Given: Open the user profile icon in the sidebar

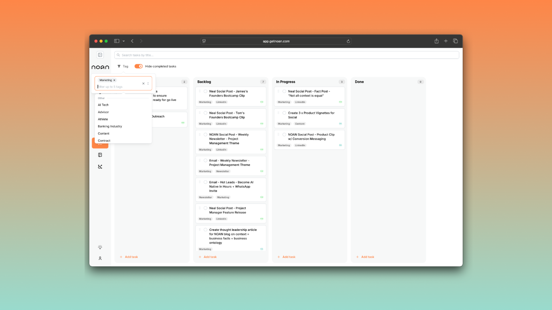Looking at the screenshot, I should [100, 258].
